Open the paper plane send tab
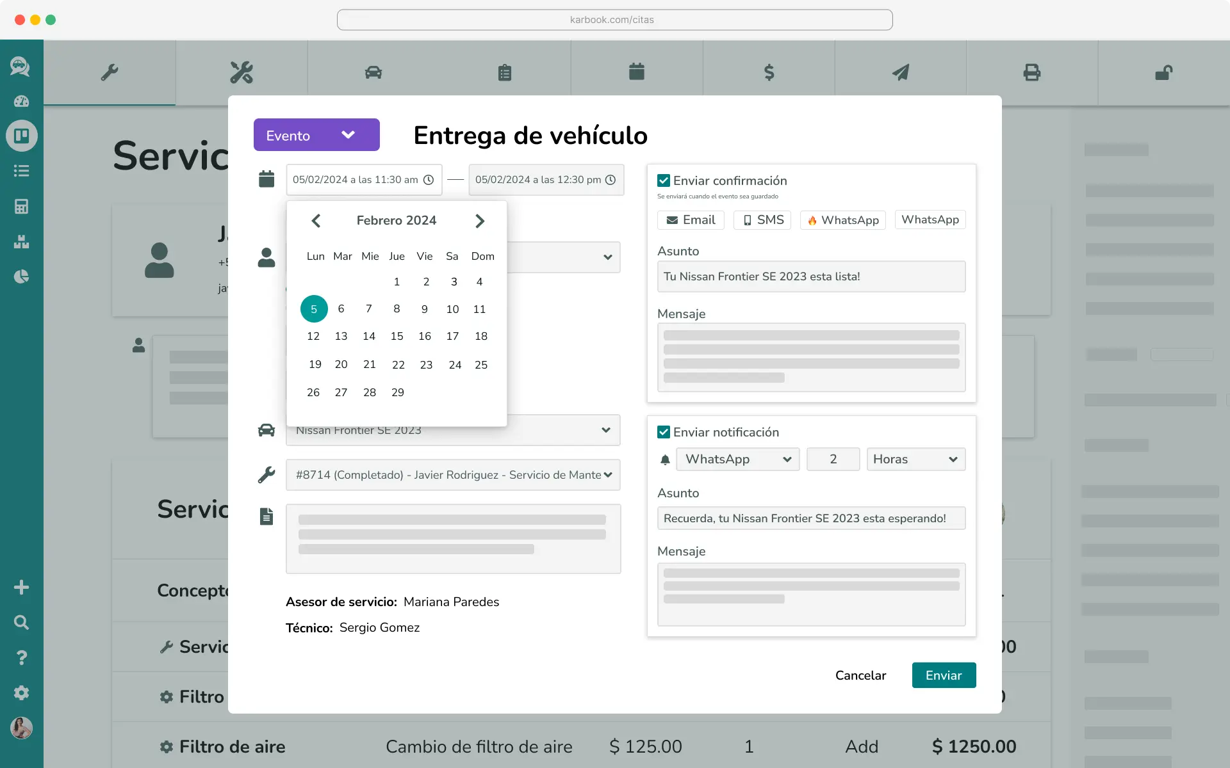Image resolution: width=1230 pixels, height=768 pixels. click(901, 72)
